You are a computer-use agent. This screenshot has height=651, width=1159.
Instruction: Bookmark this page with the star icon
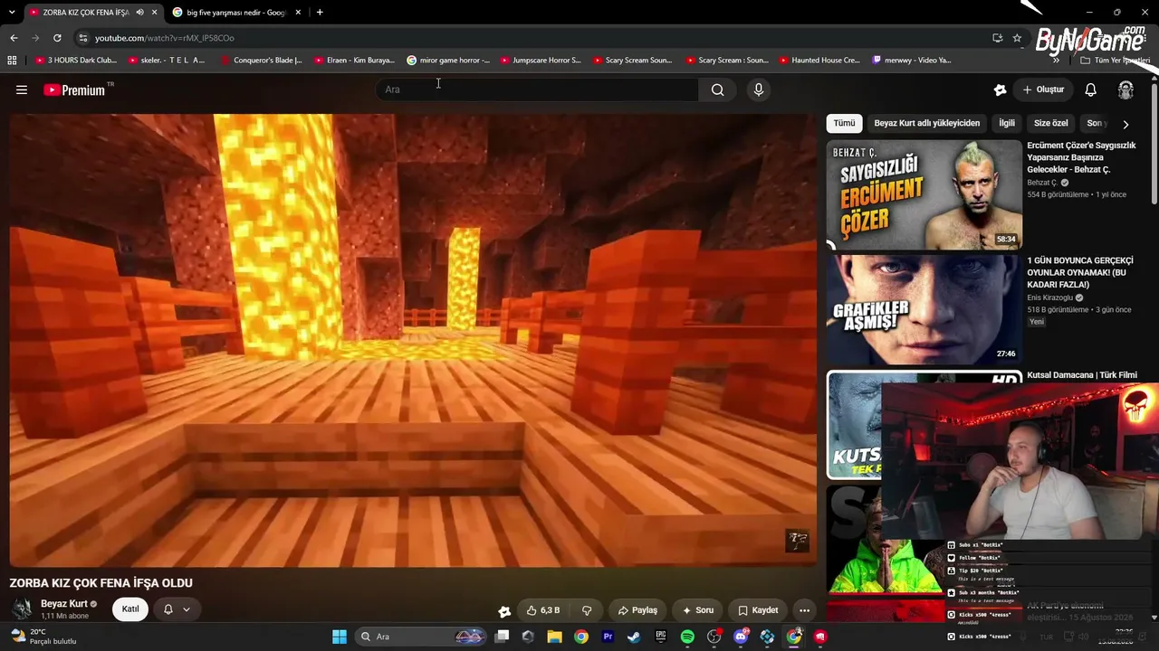1017,38
